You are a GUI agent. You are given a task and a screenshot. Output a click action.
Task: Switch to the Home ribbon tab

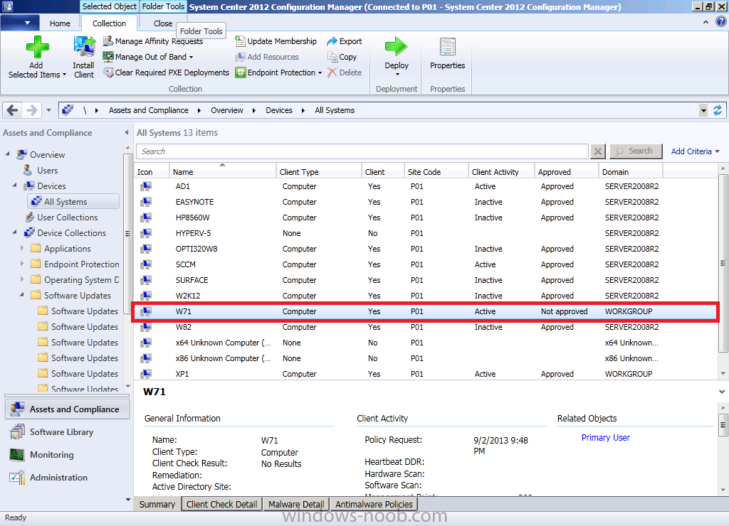[60, 23]
